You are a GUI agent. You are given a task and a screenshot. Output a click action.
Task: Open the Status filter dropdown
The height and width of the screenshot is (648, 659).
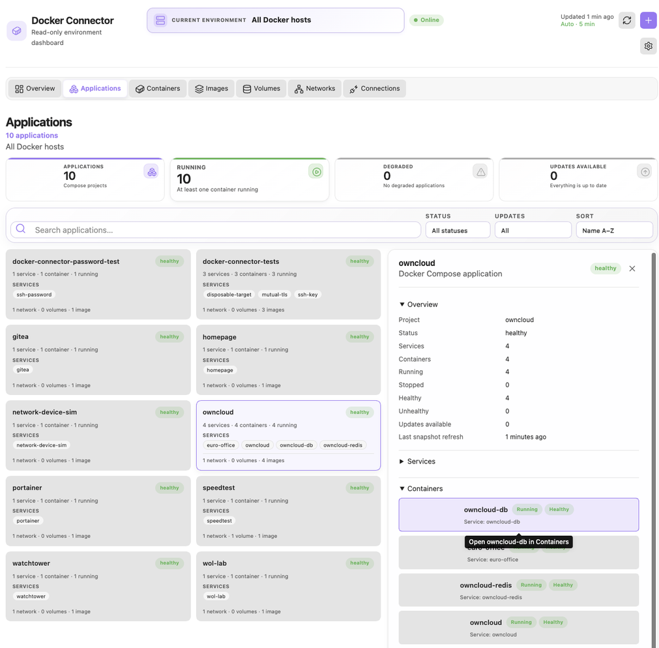click(x=458, y=230)
